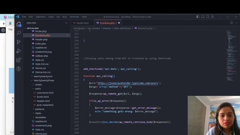Toggle secondary side bar layout icon
Image resolution: width=240 pixels, height=135 pixels.
pyautogui.click(x=208, y=16)
